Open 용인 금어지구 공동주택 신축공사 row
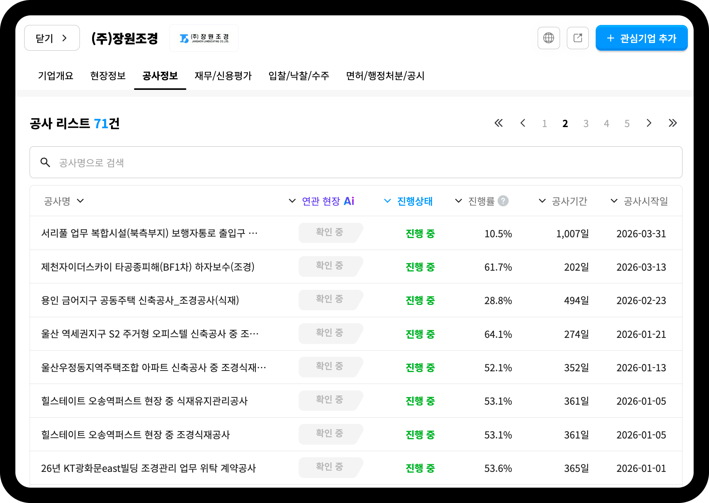The image size is (709, 503). point(356,300)
